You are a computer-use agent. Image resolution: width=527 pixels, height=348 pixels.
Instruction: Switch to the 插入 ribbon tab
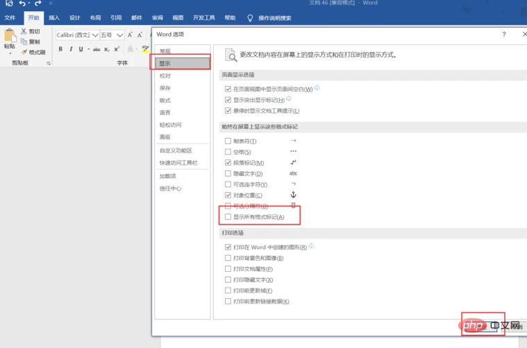point(53,18)
